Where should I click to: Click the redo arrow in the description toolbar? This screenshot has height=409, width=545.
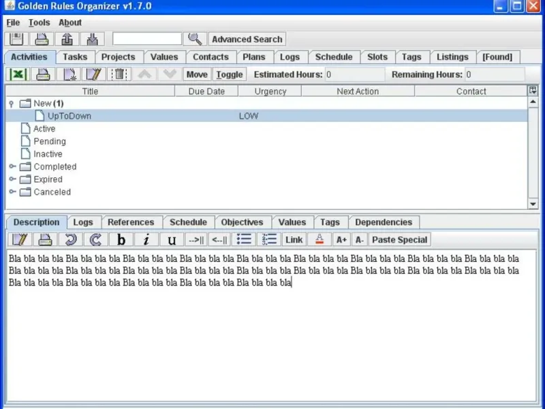(x=96, y=240)
